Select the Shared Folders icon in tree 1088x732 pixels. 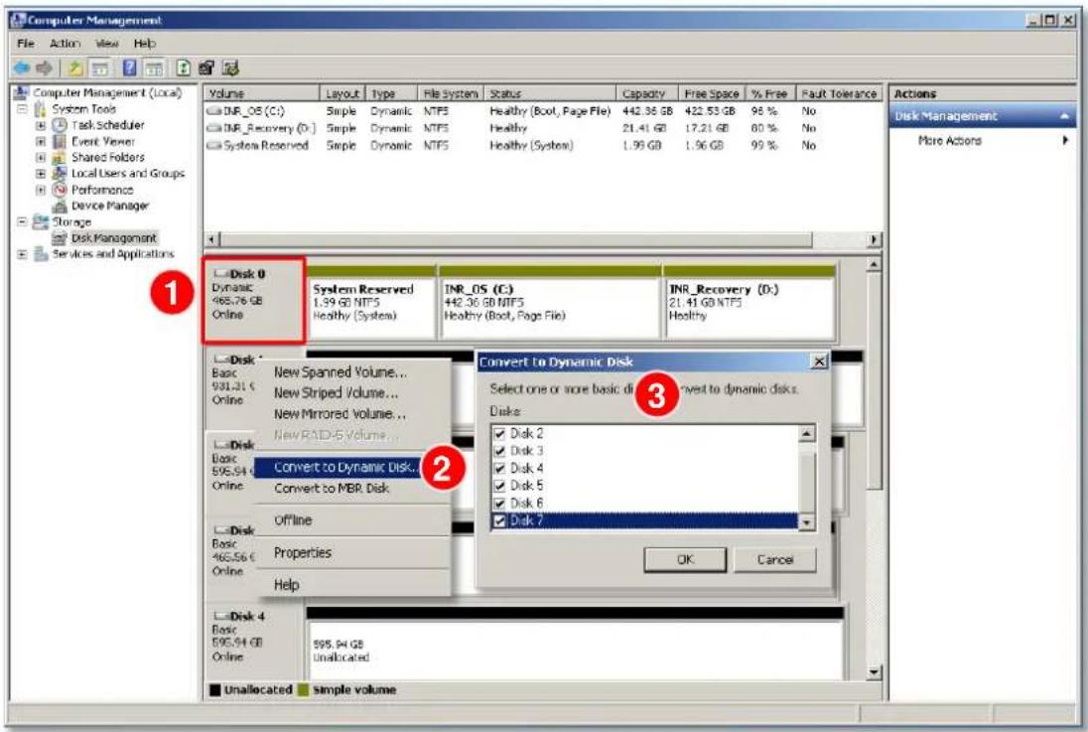click(x=60, y=158)
